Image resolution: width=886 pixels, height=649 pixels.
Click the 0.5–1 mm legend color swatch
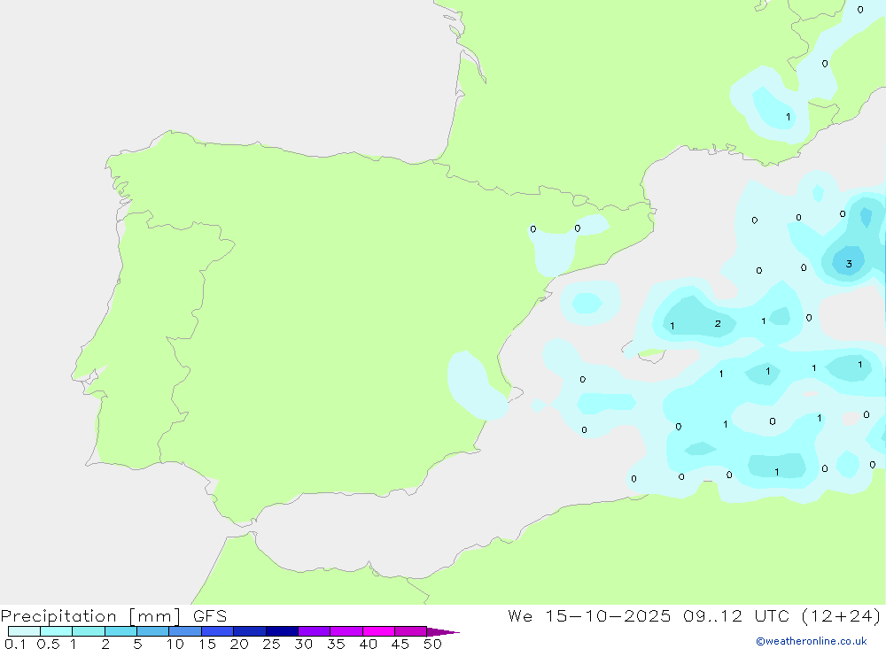coord(56,631)
